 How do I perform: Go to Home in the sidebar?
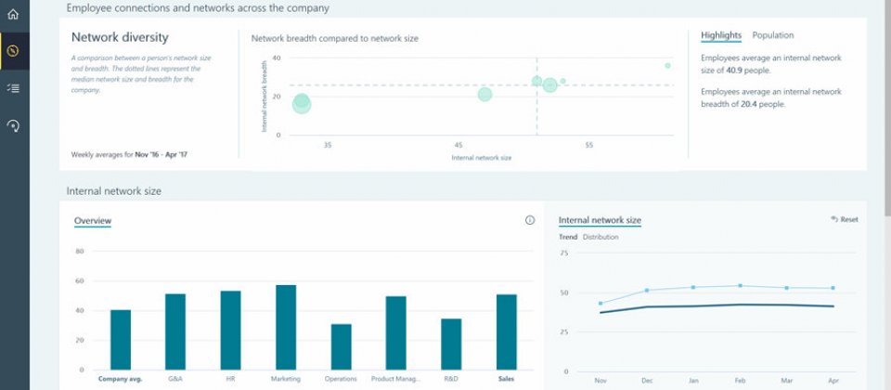(x=13, y=14)
